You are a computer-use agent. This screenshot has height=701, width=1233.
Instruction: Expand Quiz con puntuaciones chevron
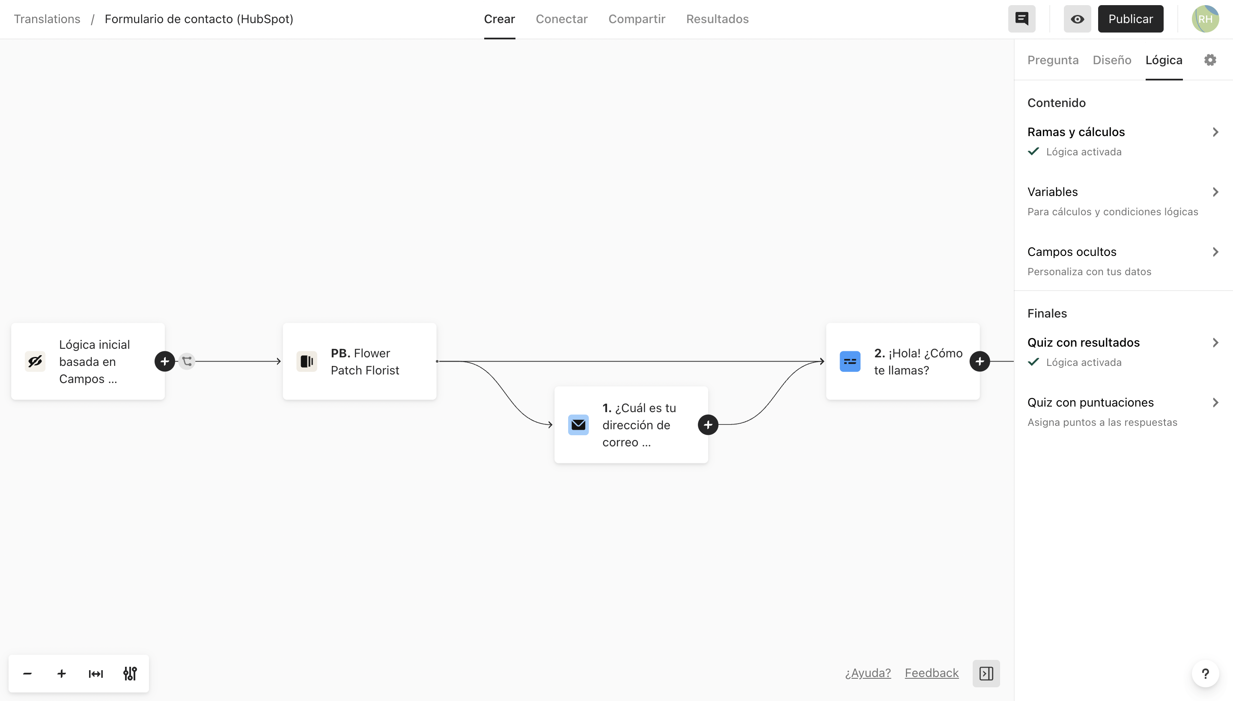coord(1215,402)
